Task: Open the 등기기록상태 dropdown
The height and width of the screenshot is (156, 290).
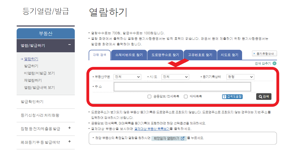Action: pos(240,77)
